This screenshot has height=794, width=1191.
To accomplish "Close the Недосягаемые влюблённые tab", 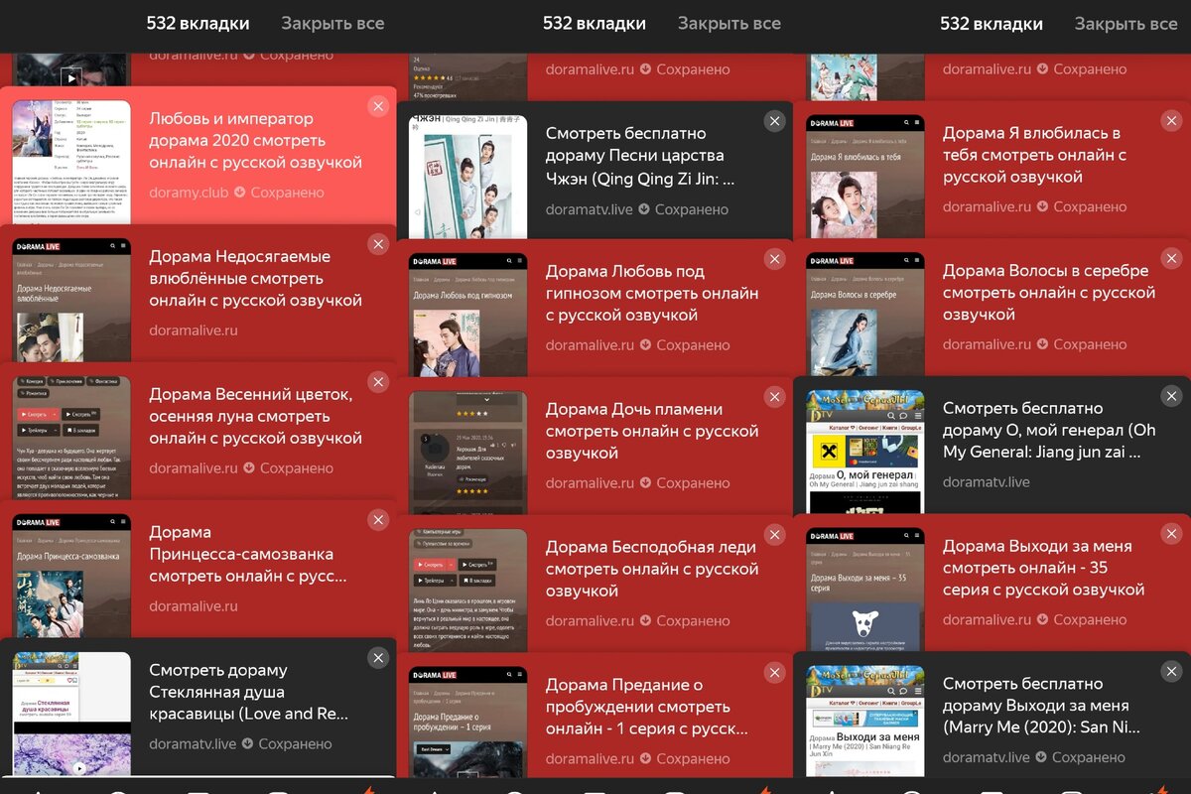I will coord(377,244).
